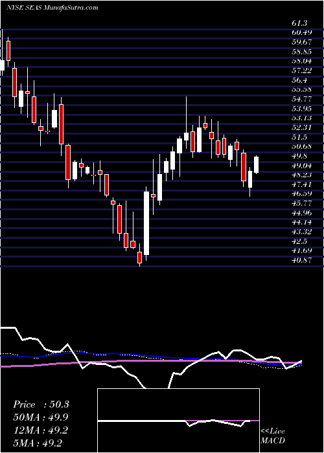Select the 60.49 price axis label
Screen dimensions: 324x453
(302, 33)
